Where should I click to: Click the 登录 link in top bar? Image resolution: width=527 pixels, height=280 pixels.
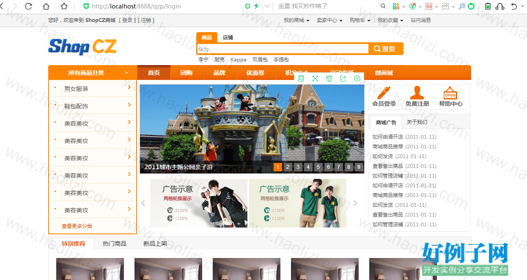[x=127, y=20]
